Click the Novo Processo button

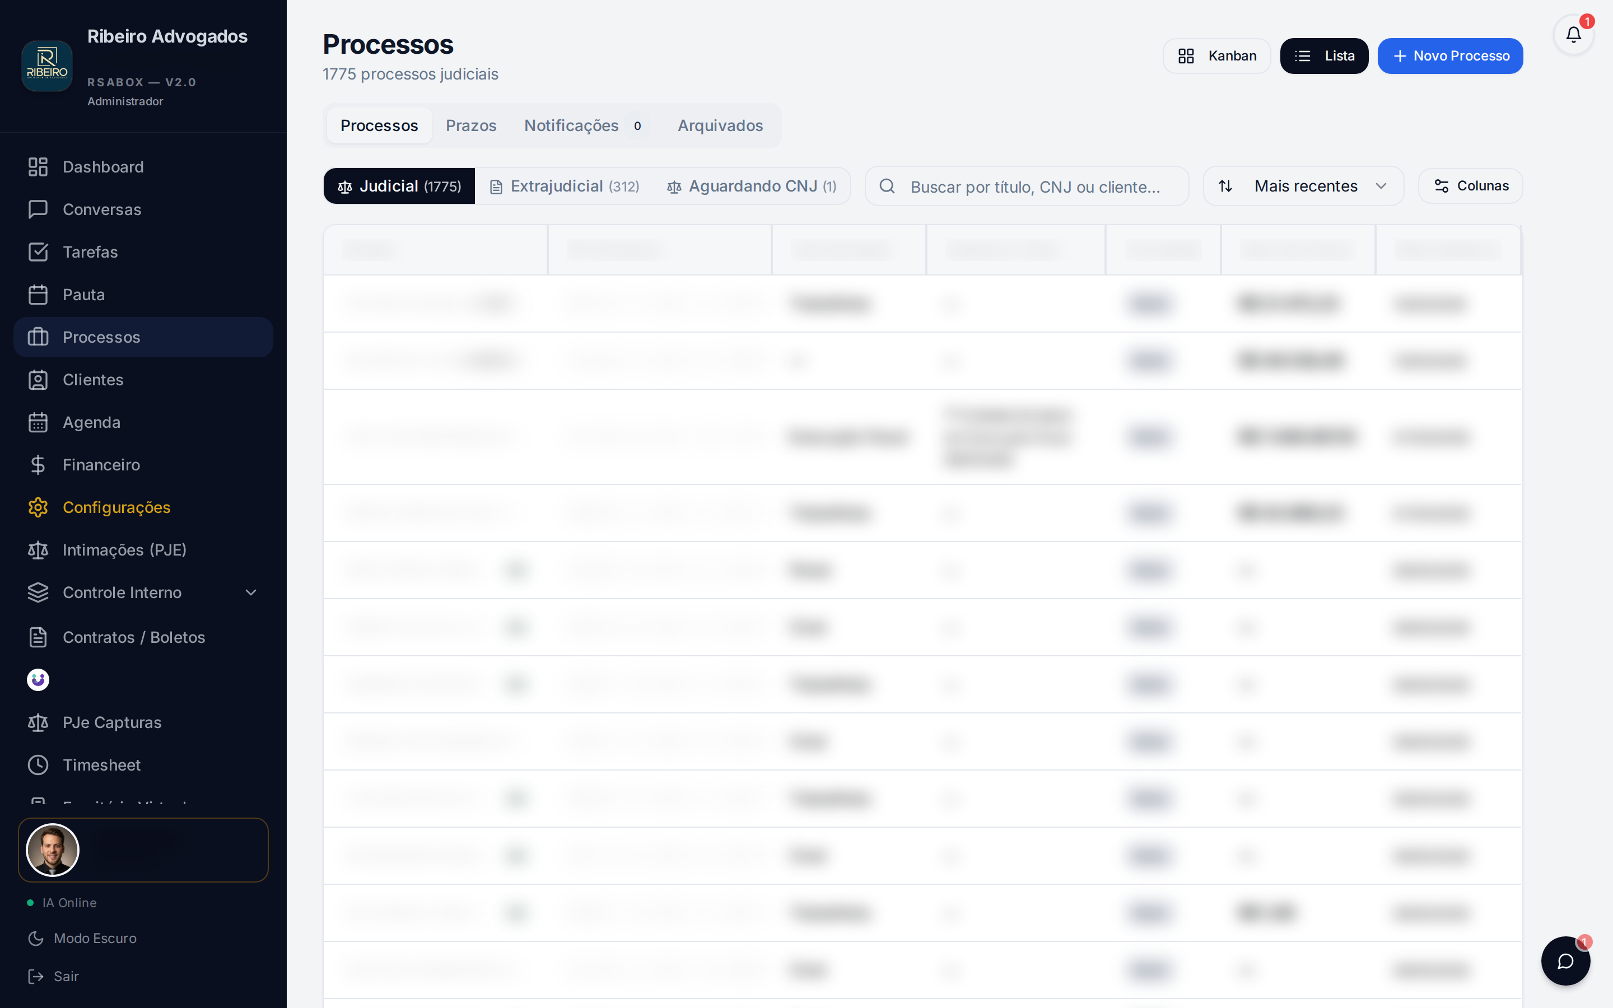(1449, 56)
